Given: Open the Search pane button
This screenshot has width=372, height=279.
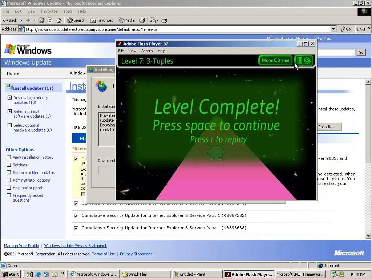Looking at the screenshot, I should click(x=76, y=20).
